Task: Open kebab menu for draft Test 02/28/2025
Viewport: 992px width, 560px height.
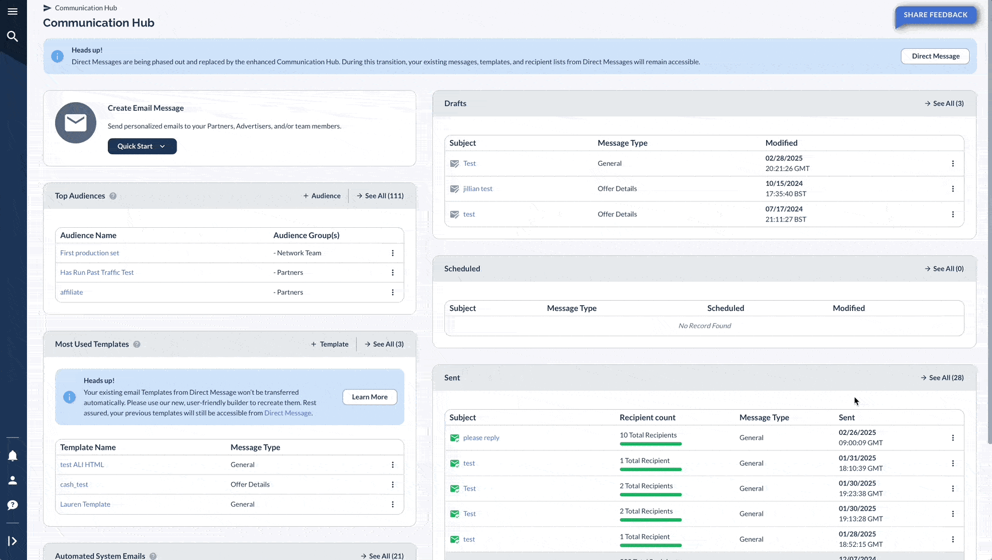Action: (x=953, y=164)
